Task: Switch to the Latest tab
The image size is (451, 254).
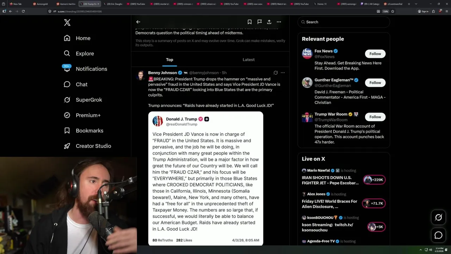Action: click(x=248, y=60)
